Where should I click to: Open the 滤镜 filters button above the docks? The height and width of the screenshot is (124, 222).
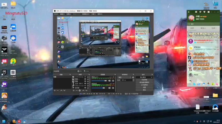coord(86,71)
